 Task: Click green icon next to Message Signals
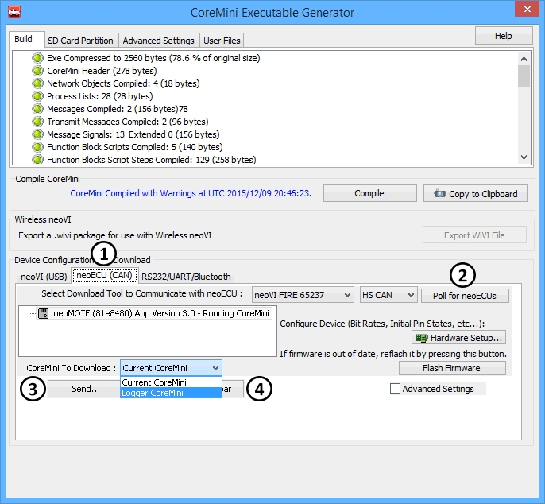click(x=37, y=134)
